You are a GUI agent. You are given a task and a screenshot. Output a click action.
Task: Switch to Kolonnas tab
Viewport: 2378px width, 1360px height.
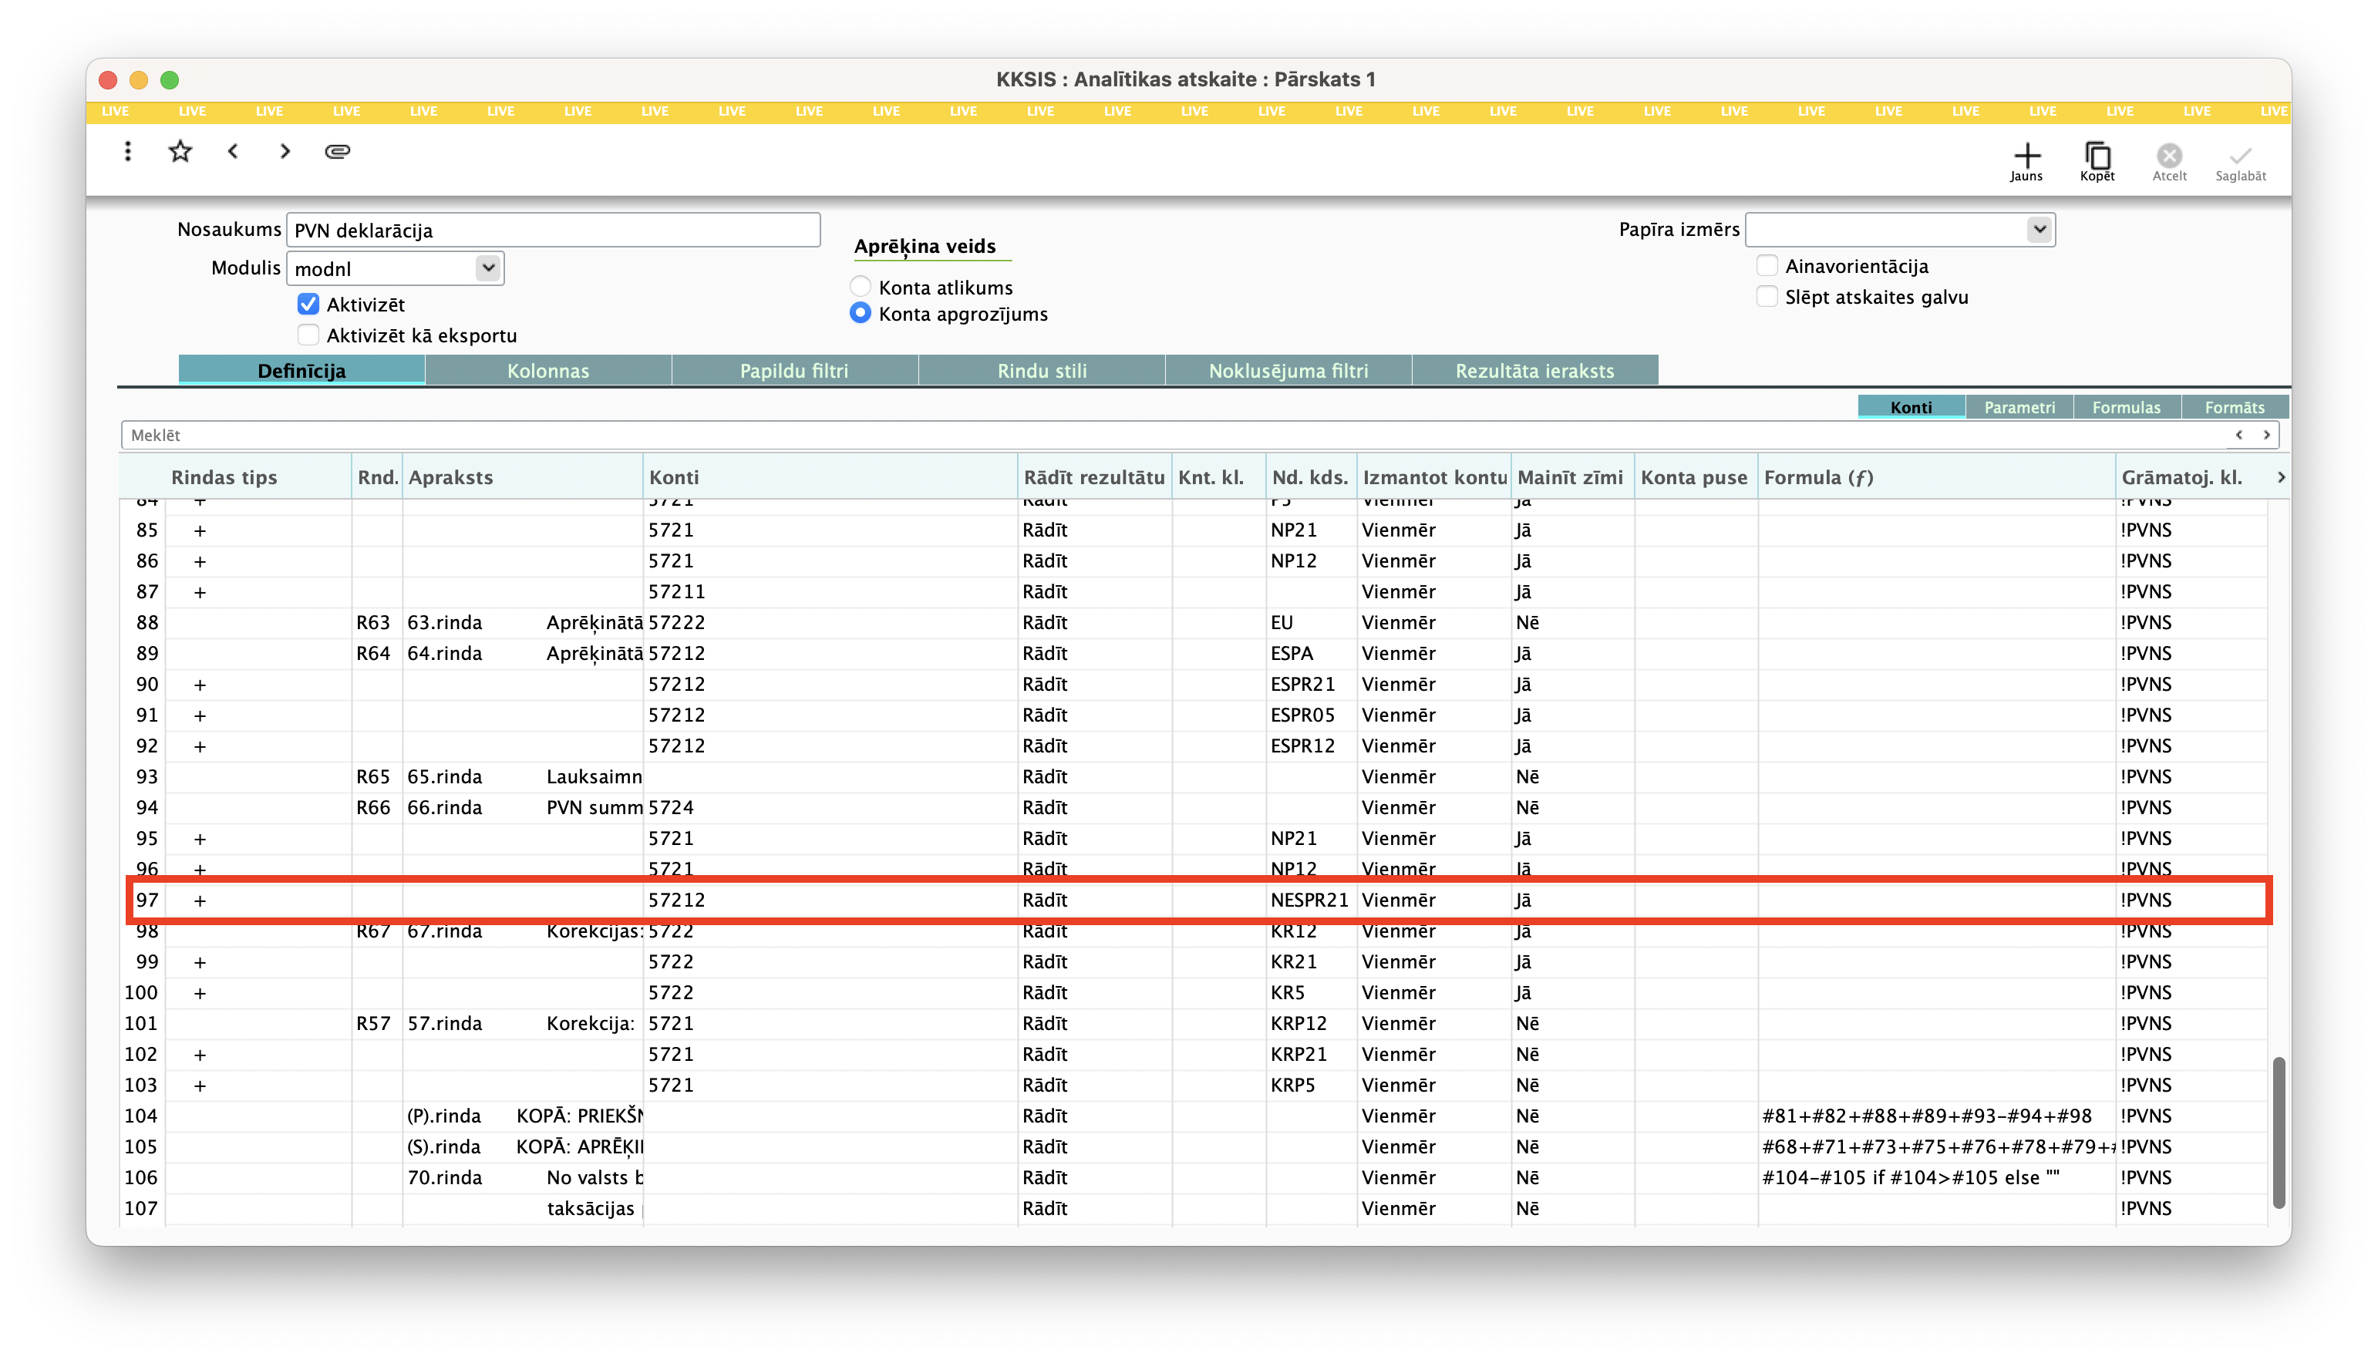[x=548, y=371]
